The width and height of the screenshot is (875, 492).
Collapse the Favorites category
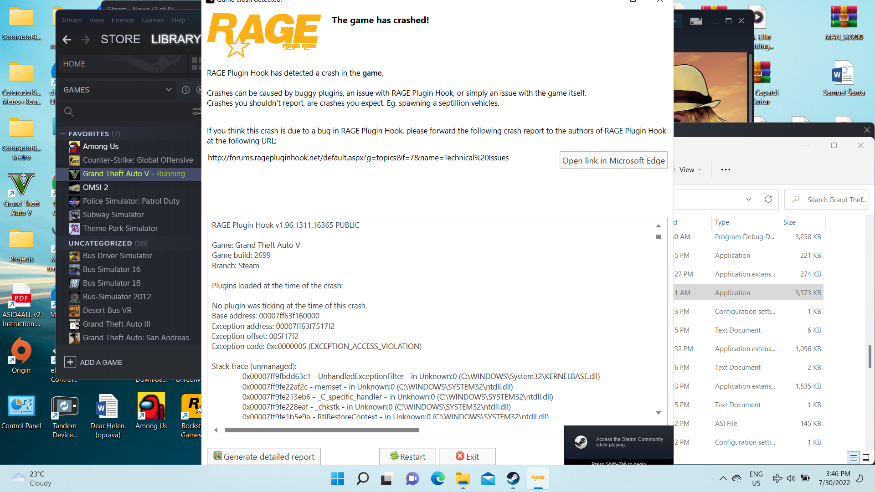pos(63,133)
